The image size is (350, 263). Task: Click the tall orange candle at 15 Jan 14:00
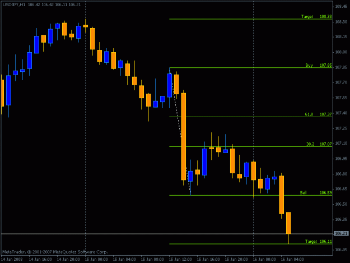pos(184,136)
